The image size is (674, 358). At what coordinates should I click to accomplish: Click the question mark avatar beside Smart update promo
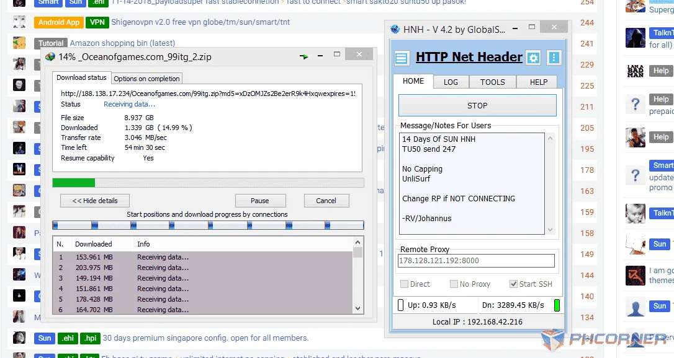pyautogui.click(x=636, y=175)
